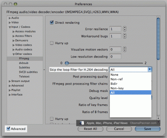167x138 pixels.
Task: Choose None in loop filter list
Action: [131, 75]
